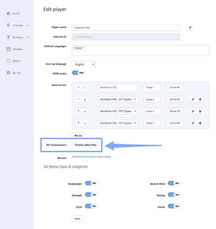
Task: Click the Defined Languages tag box
Action: (x=140, y=50)
